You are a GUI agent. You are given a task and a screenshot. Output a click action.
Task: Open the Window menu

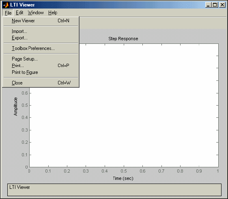click(36, 13)
